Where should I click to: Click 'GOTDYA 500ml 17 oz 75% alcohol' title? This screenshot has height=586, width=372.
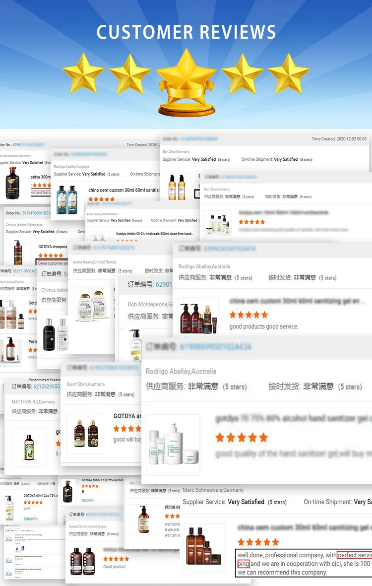(102, 480)
